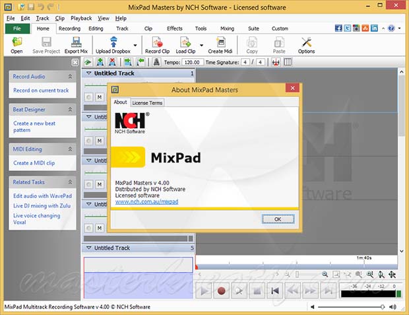Viewport: 409px width, 315px height.
Task: Open the Load Clip dropdown arrow
Action: pyautogui.click(x=202, y=45)
